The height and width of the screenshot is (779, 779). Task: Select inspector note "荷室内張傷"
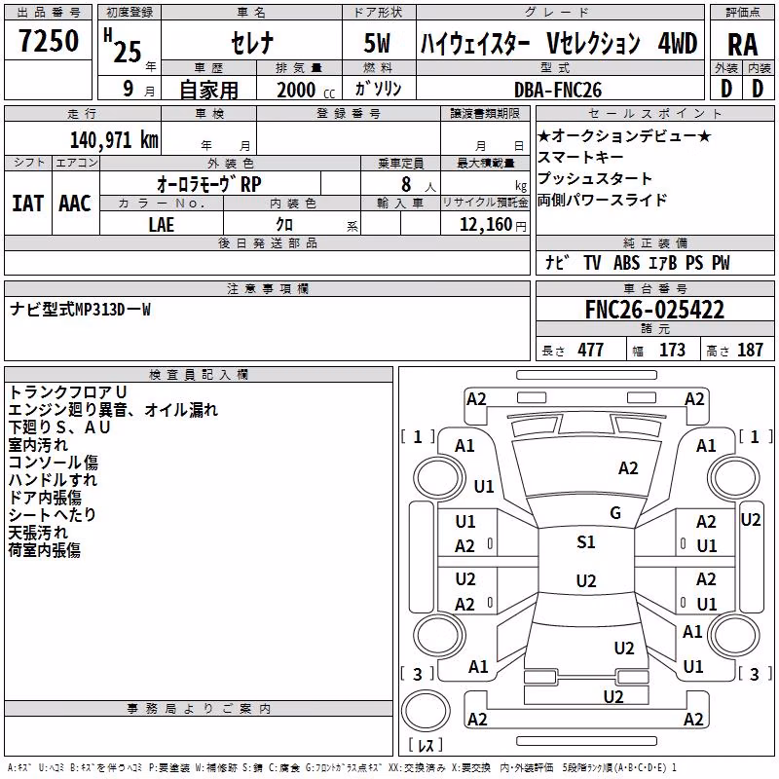tap(44, 550)
